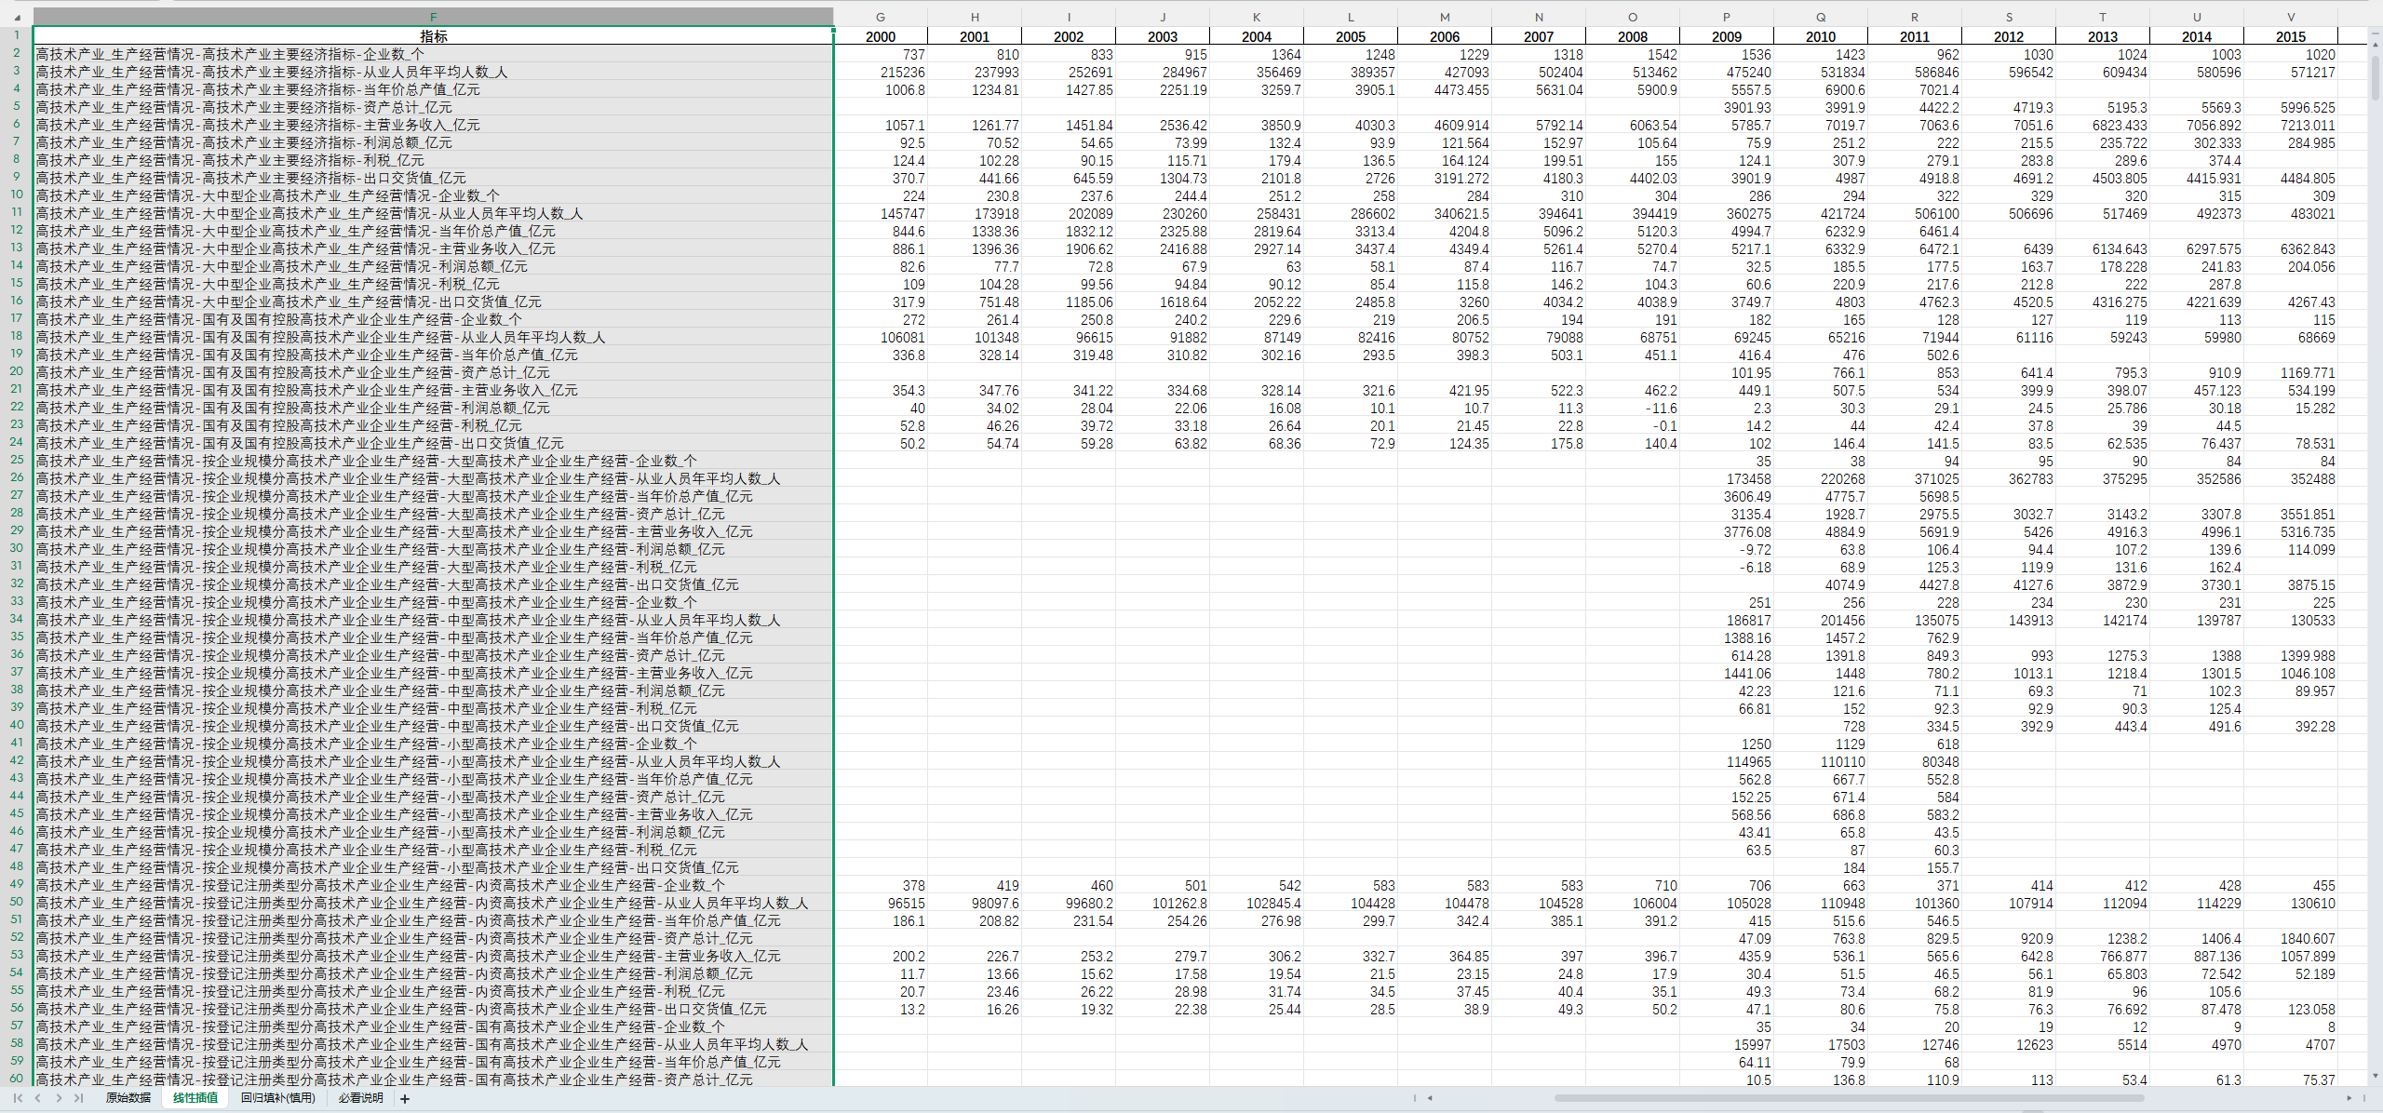Open the 必看说明 sheet tab

[x=360, y=1098]
